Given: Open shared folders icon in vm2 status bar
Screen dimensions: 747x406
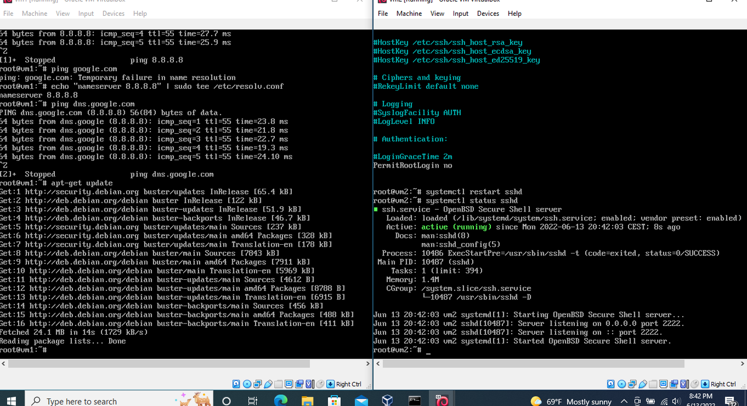Looking at the screenshot, I should (x=653, y=384).
